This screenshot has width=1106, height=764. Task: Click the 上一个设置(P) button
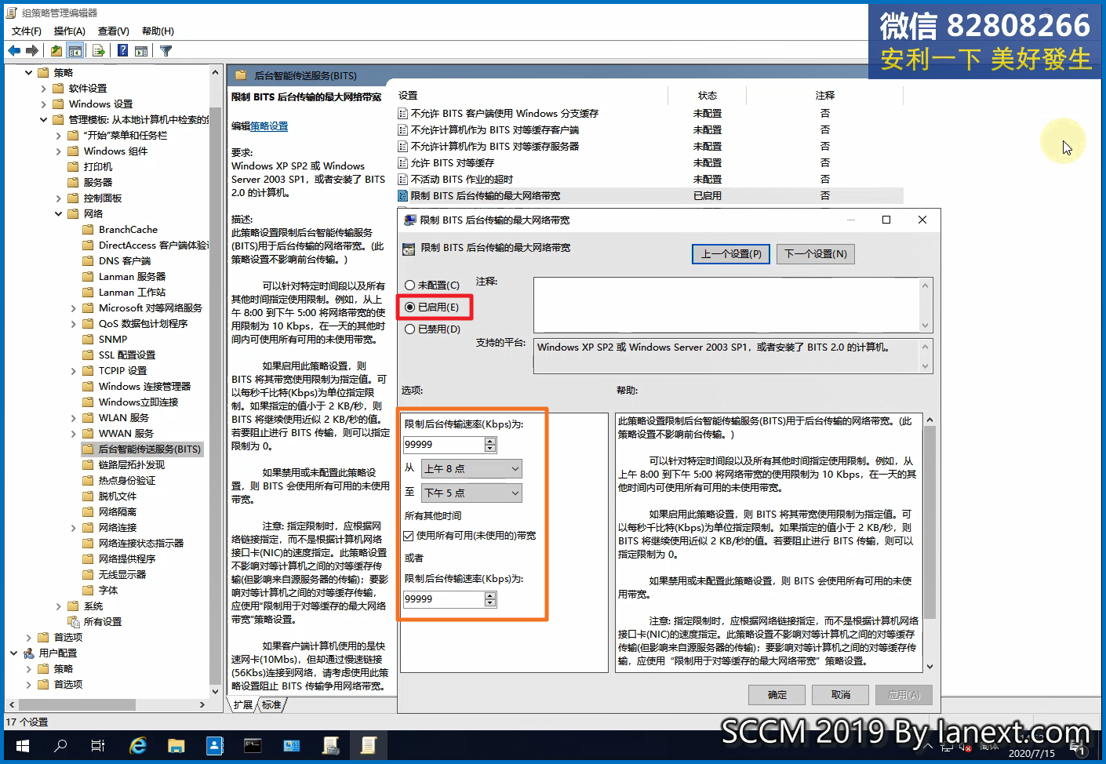pyautogui.click(x=731, y=254)
